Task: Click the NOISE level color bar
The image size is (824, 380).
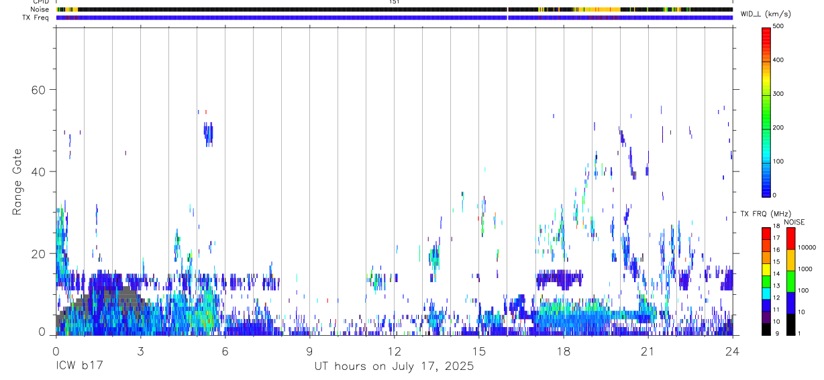Action: [x=790, y=281]
